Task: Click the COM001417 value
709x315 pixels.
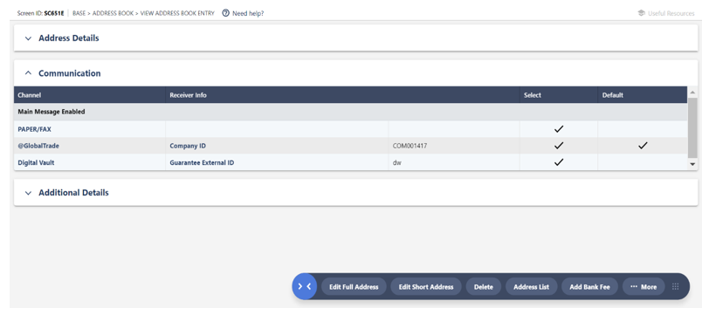Action: [x=410, y=146]
